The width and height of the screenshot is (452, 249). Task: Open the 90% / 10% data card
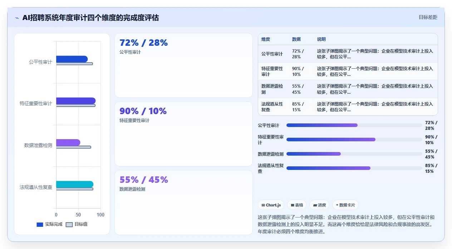pyautogui.click(x=183, y=134)
